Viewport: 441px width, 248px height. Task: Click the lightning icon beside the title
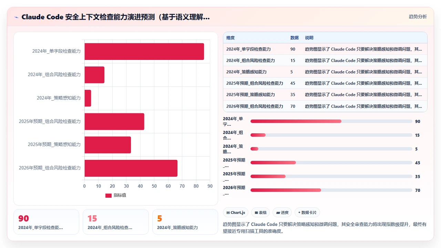pyautogui.click(x=16, y=17)
